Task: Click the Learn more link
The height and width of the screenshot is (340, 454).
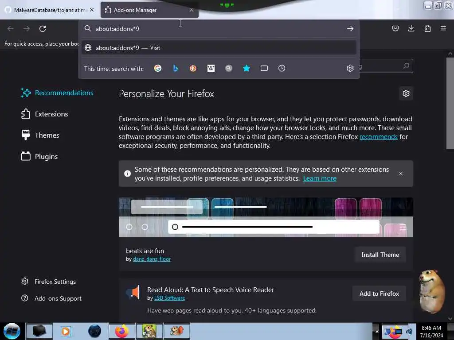Action: click(320, 178)
